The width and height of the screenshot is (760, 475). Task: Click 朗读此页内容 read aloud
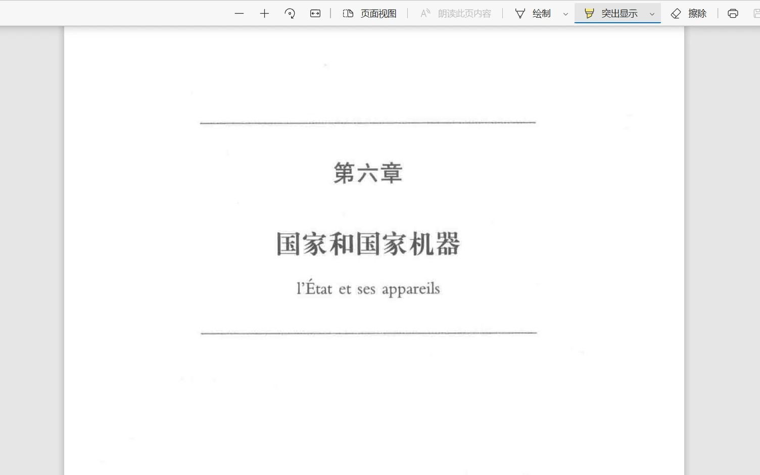[456, 14]
